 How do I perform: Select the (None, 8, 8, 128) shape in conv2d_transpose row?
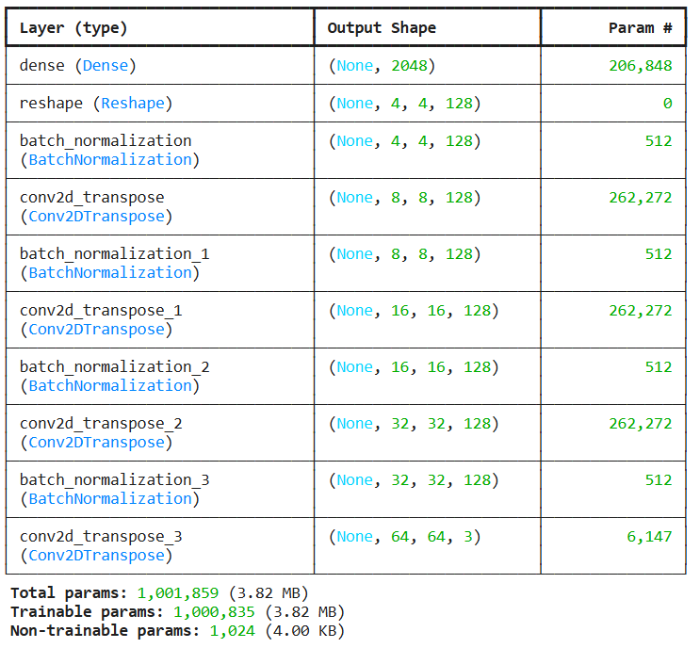[x=404, y=198]
